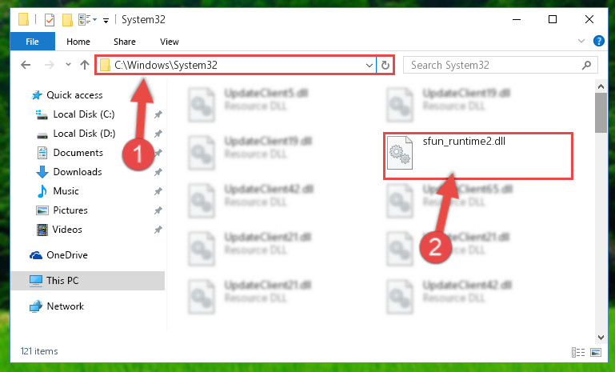Open the recent locations dropdown arrow
Viewport: 615px width, 372px height.
tap(68, 64)
